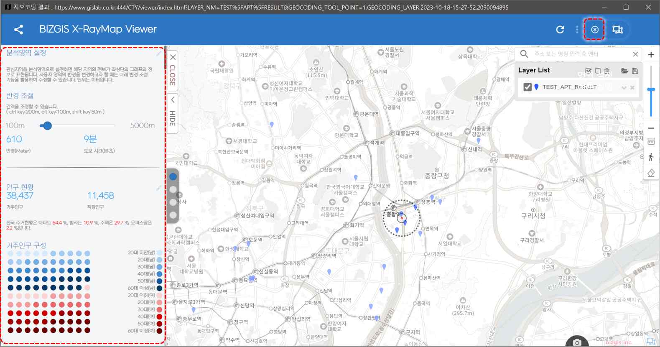Open the map compare screens icon

tap(617, 29)
